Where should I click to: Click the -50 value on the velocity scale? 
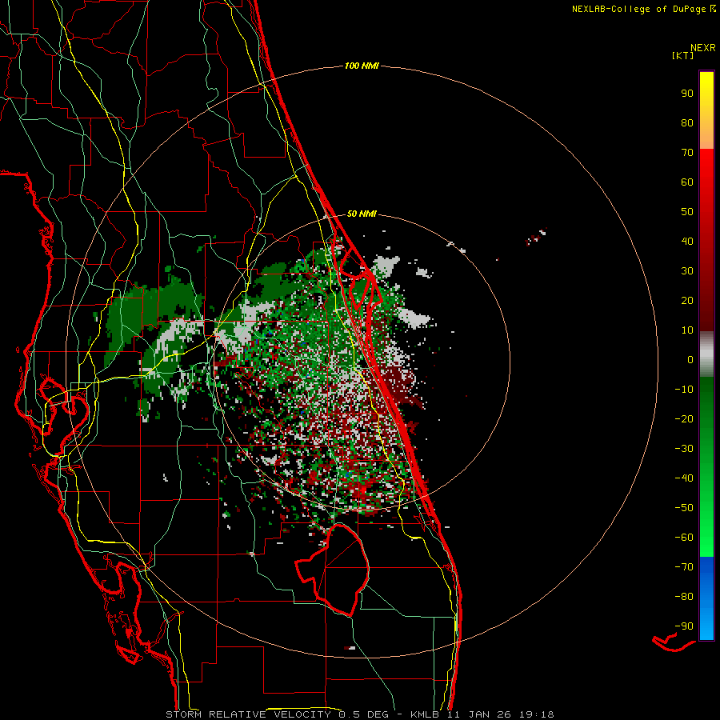tap(684, 508)
